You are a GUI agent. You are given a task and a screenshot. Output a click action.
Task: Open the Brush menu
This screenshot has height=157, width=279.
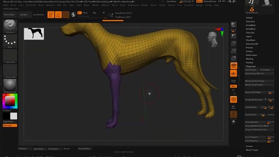[x=14, y=5]
